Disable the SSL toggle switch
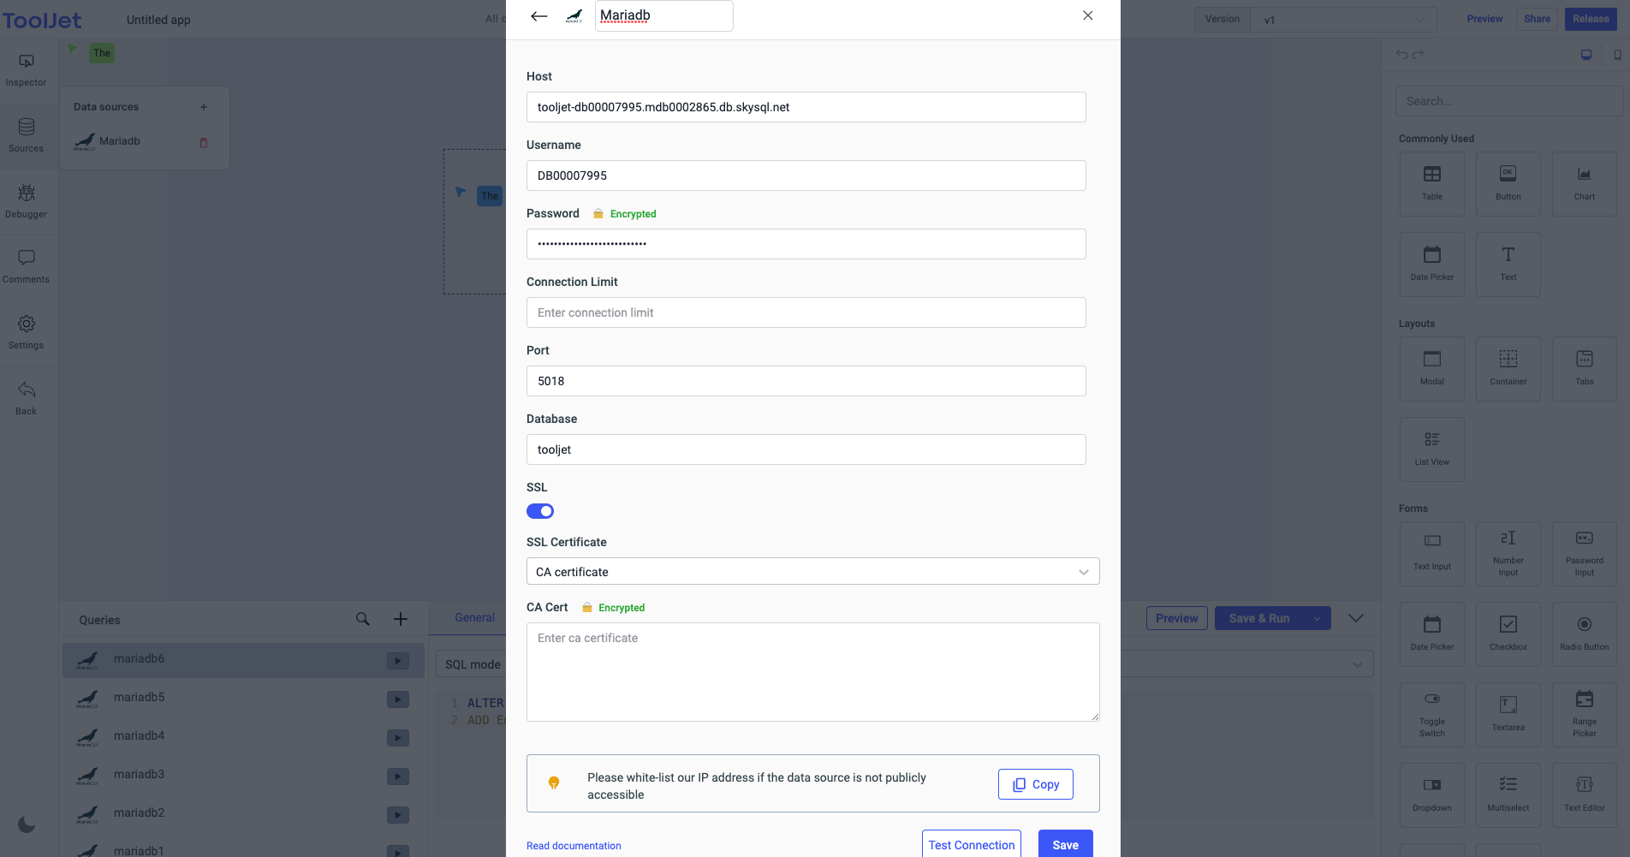This screenshot has height=857, width=1630. pyautogui.click(x=540, y=511)
